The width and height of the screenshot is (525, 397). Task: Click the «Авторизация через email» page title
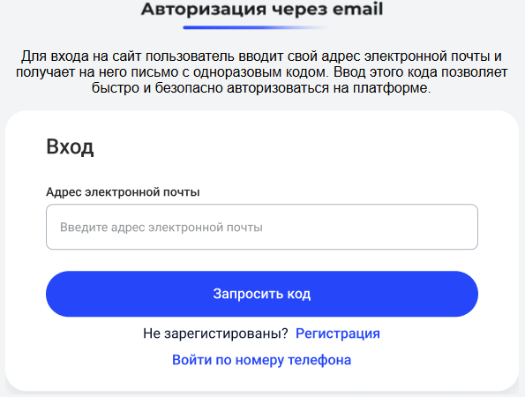tap(262, 9)
